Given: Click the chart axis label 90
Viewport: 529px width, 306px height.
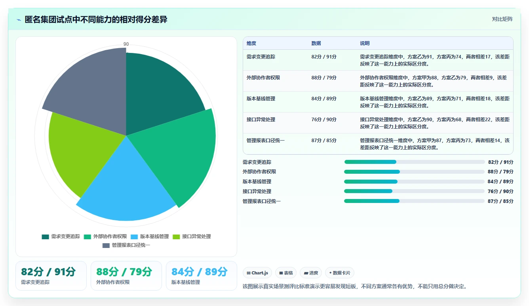Looking at the screenshot, I should click(x=126, y=44).
